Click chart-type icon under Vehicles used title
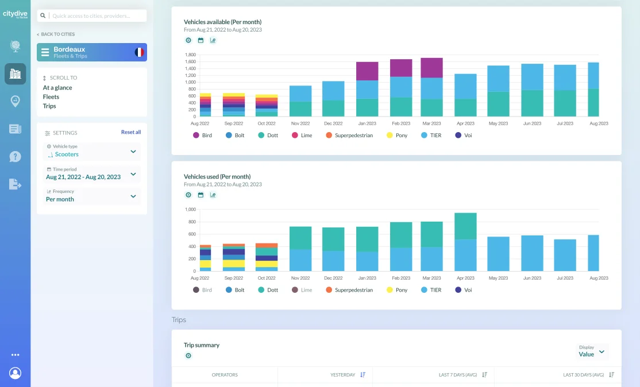The width and height of the screenshot is (640, 387). pos(213,195)
